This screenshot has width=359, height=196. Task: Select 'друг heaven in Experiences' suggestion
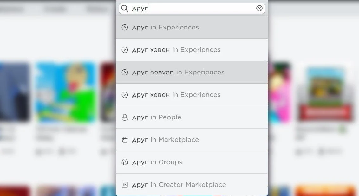pos(192,72)
